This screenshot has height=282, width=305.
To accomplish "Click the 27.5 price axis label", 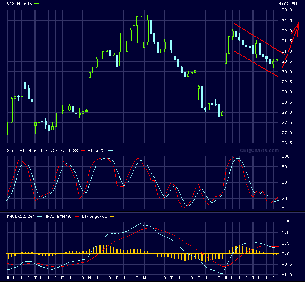I will (x=287, y=122).
